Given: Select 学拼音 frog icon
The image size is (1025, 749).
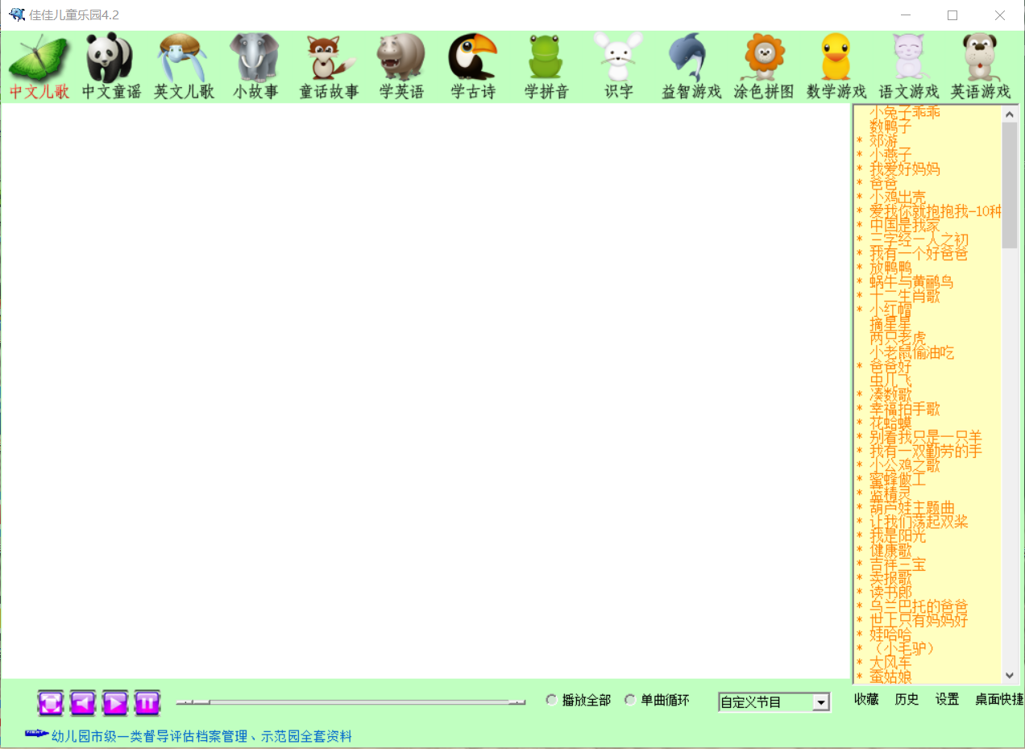Looking at the screenshot, I should tap(545, 56).
